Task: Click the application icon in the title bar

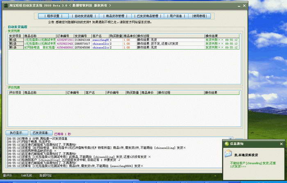Action: coord(6,6)
